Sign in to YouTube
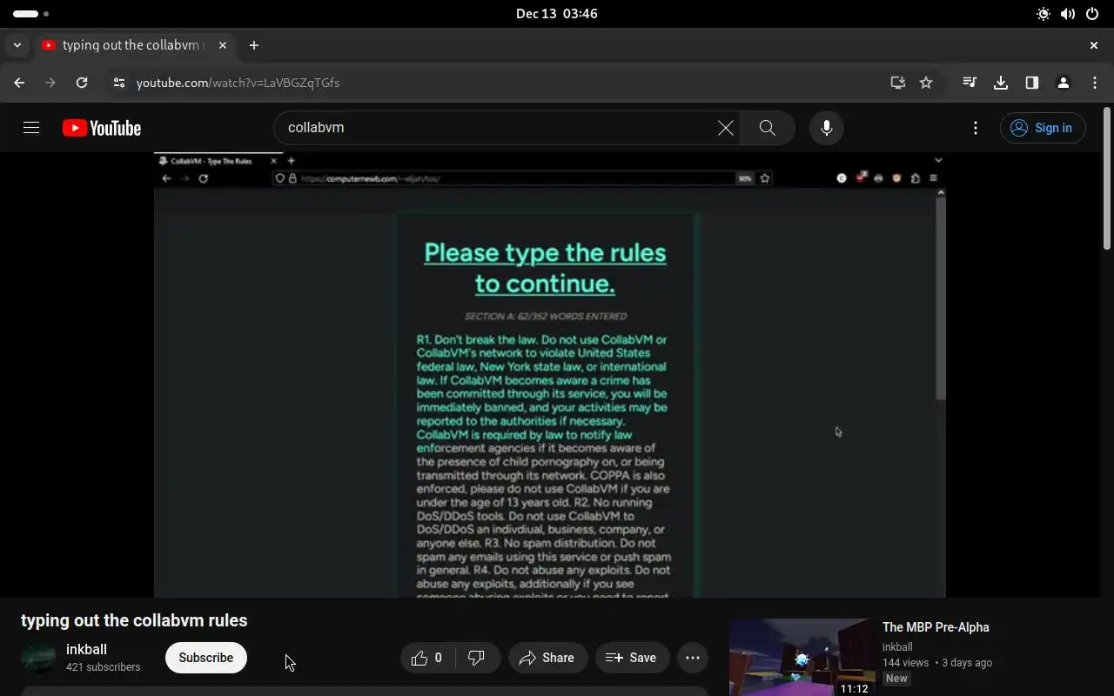 click(x=1043, y=128)
